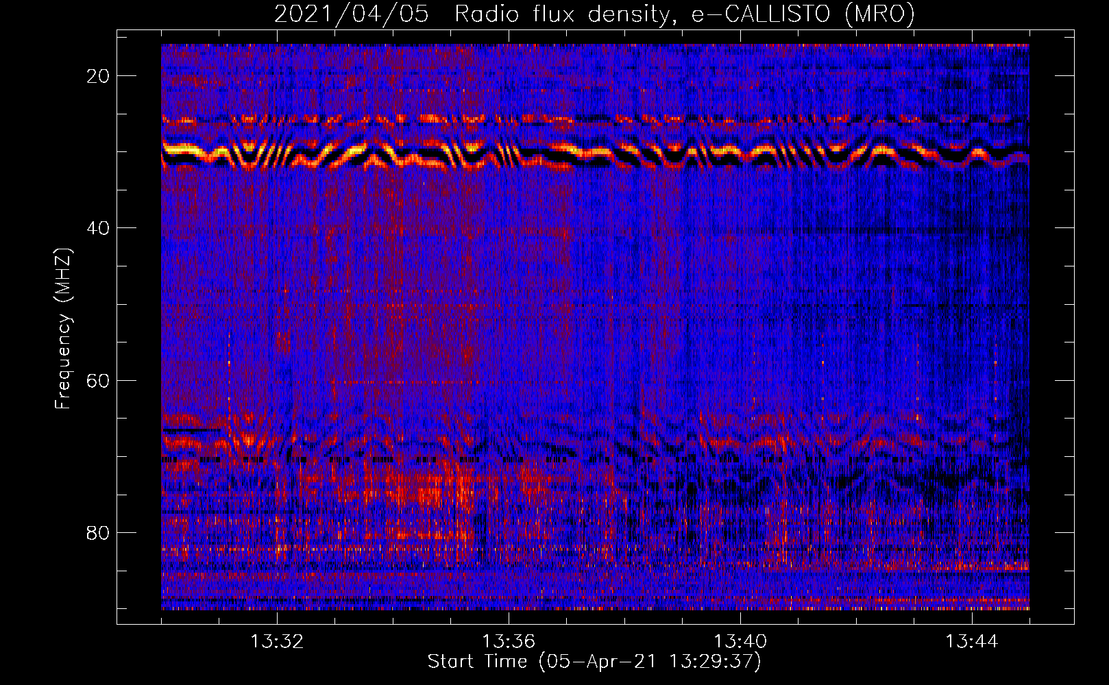Viewport: 1109px width, 685px height.
Task: Click the 13:44 time tick label
Action: click(x=972, y=642)
